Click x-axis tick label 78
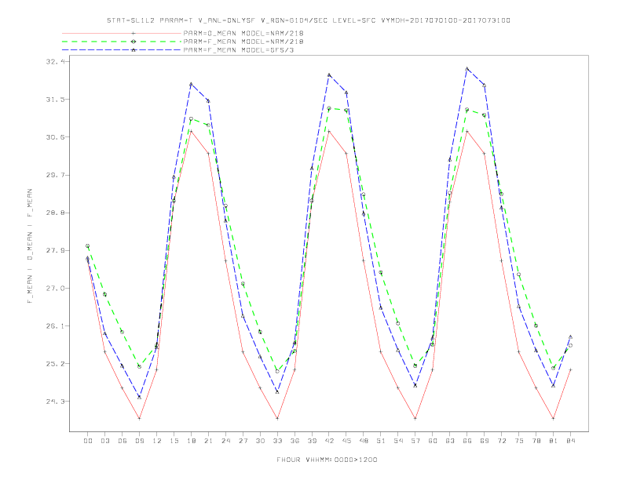Viewport: 622px width, 480px height. click(x=536, y=441)
